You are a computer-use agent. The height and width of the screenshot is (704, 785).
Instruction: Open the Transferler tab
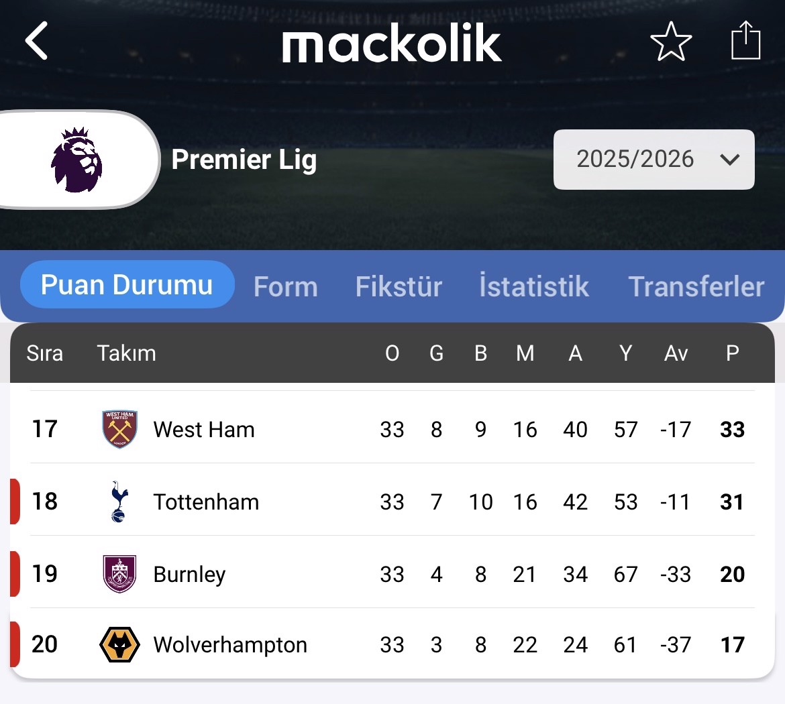click(696, 287)
